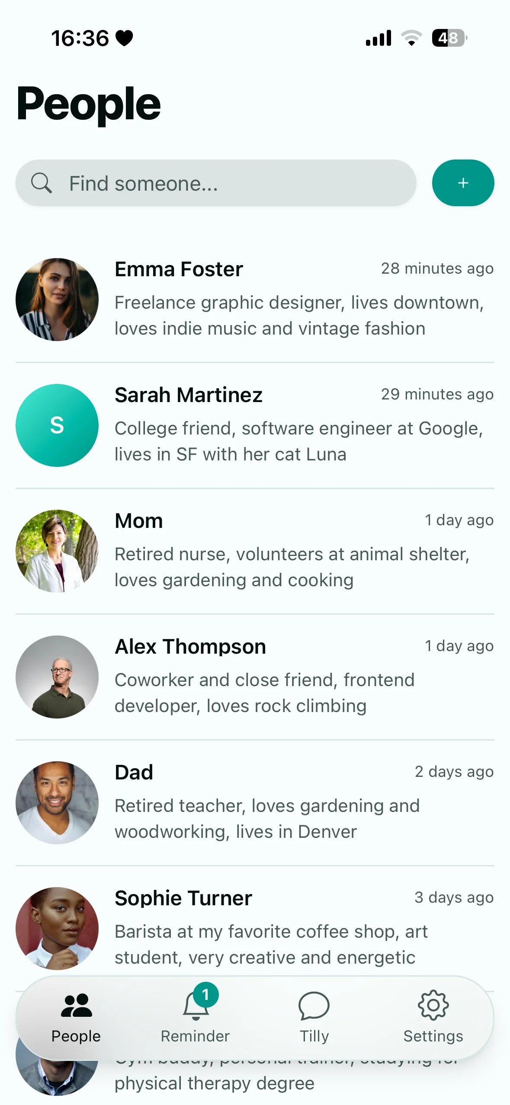The height and width of the screenshot is (1105, 510).
Task: Tap Sophie Turner's profile photo
Action: (x=57, y=927)
